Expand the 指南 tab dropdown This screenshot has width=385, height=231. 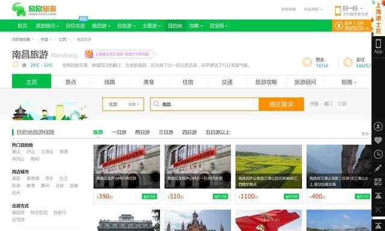point(349,82)
